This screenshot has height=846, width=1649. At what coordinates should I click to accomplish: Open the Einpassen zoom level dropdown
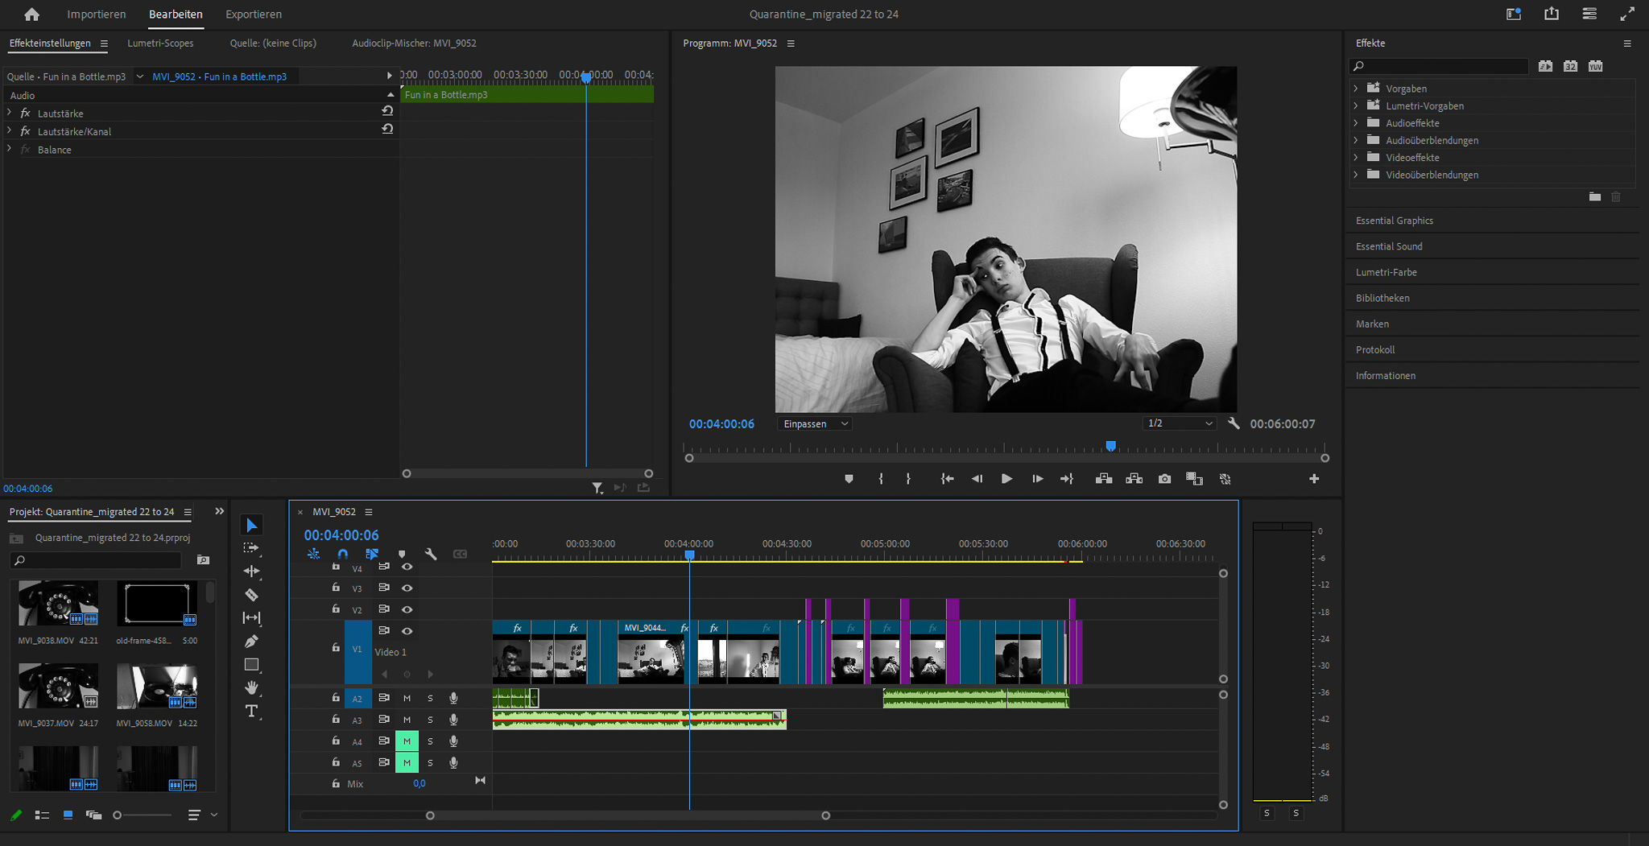(816, 424)
